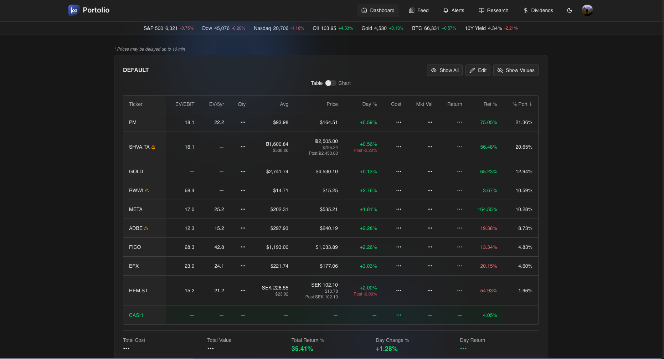Click the PM ticker

[133, 122]
